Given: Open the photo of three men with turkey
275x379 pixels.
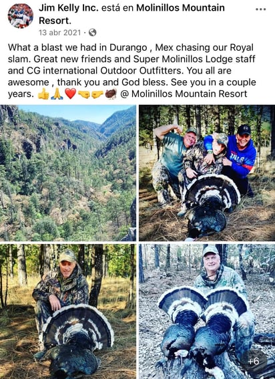Looking at the screenshot, I should (x=207, y=173).
